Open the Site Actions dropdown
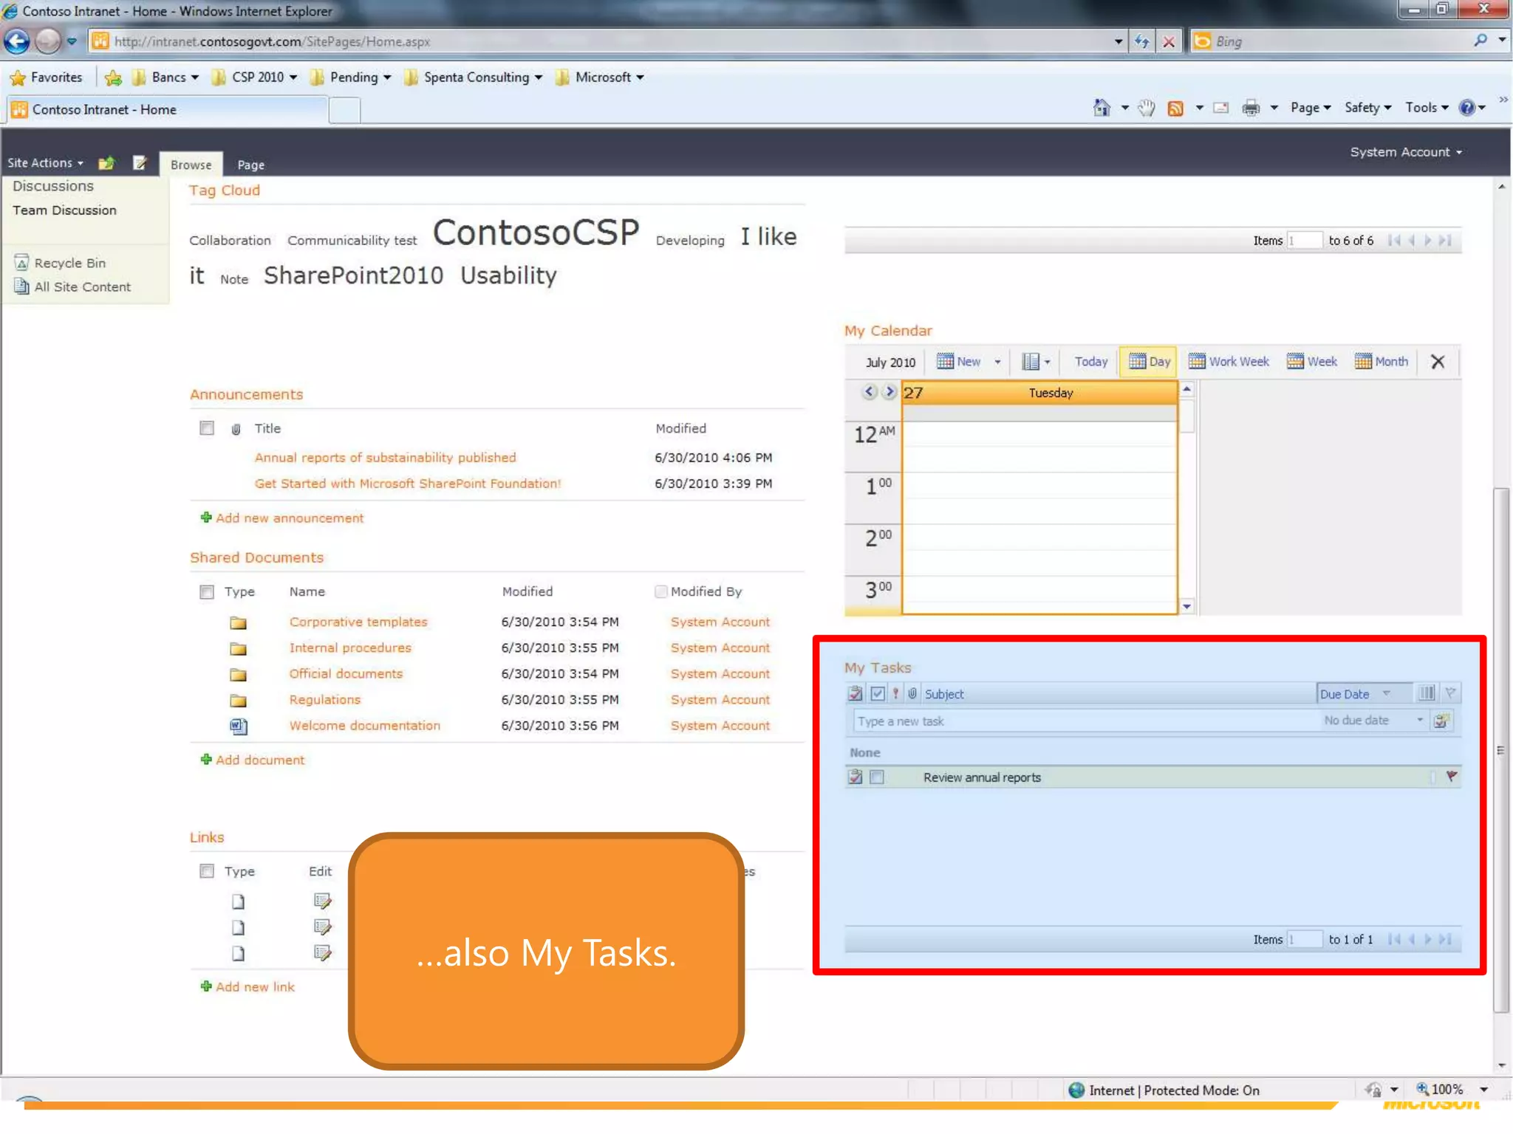The height and width of the screenshot is (1134, 1513). pos(45,163)
